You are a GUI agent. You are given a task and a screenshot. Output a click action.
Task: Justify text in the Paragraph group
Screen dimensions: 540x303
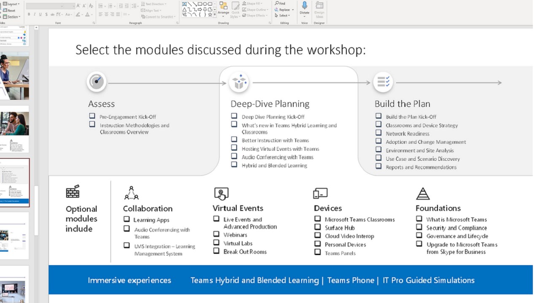pos(118,14)
